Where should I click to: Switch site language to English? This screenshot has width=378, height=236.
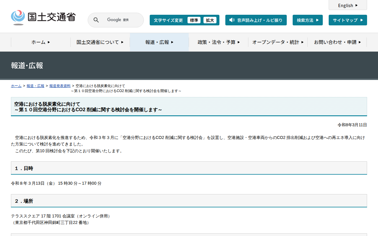(346, 5)
